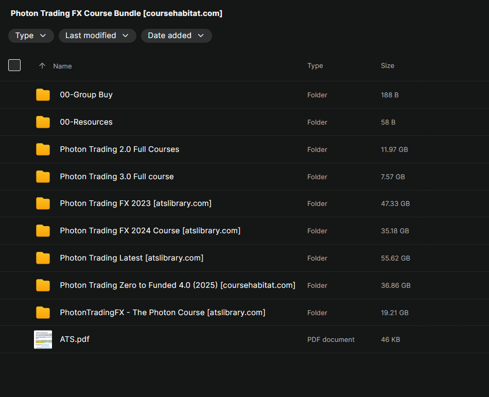Click folder icon of PhotonTradingFX - The Photon Course
Image resolution: width=489 pixels, height=397 pixels.
(43, 313)
